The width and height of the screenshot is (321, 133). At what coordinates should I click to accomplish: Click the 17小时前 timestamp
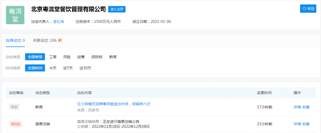coord(265,107)
